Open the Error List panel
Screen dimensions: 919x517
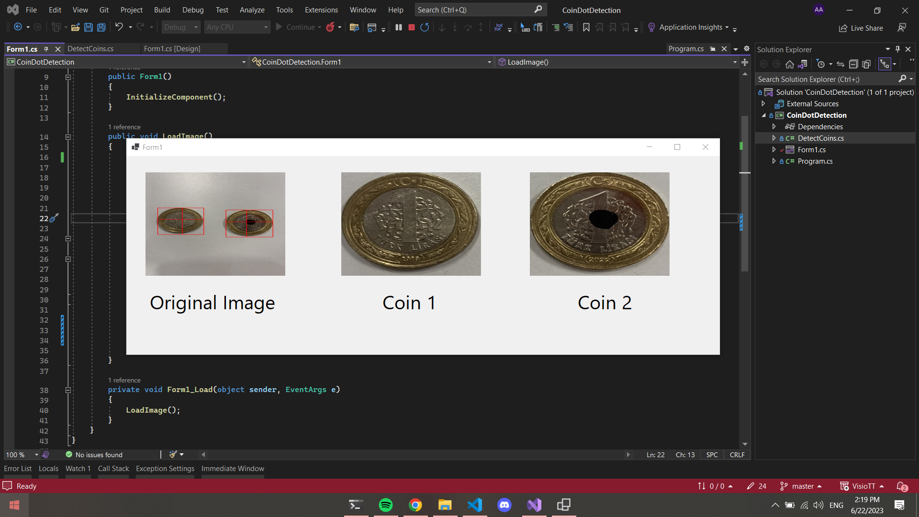[x=18, y=469]
